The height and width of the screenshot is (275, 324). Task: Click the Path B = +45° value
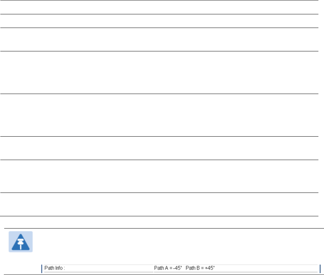200,268
